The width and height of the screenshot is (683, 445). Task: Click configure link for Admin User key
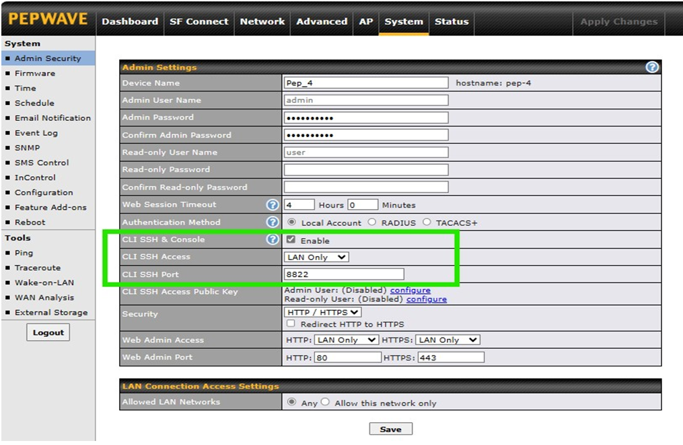click(410, 290)
